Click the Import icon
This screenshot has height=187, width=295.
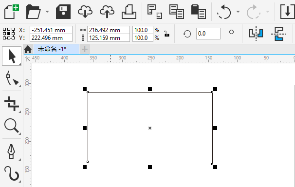[x=287, y=12]
